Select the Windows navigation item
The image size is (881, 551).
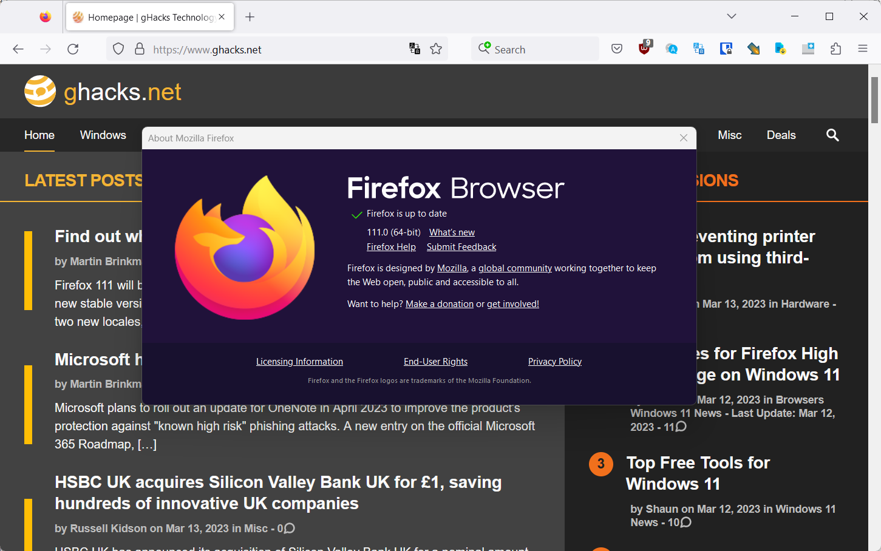tap(103, 135)
